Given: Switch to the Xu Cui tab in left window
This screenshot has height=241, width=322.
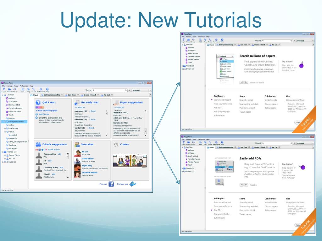Looking at the screenshot, I should point(107,95).
